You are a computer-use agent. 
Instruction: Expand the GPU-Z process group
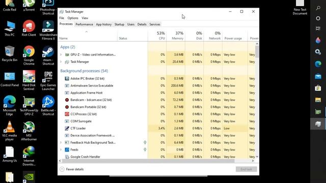click(x=61, y=54)
